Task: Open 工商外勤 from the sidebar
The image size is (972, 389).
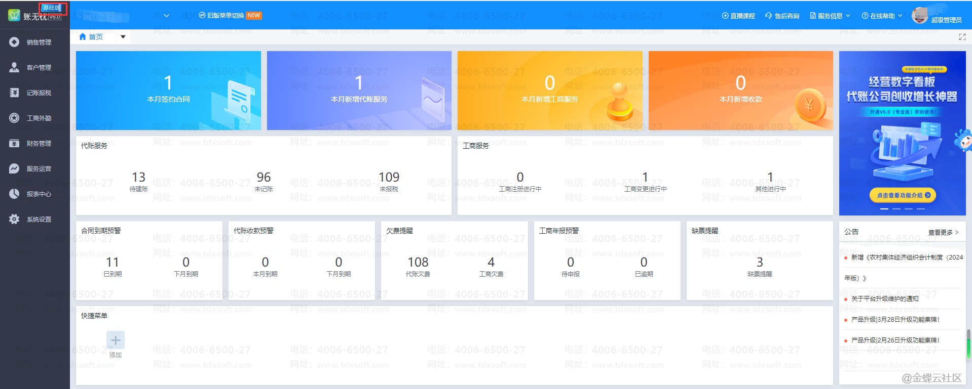Action: pos(14,118)
